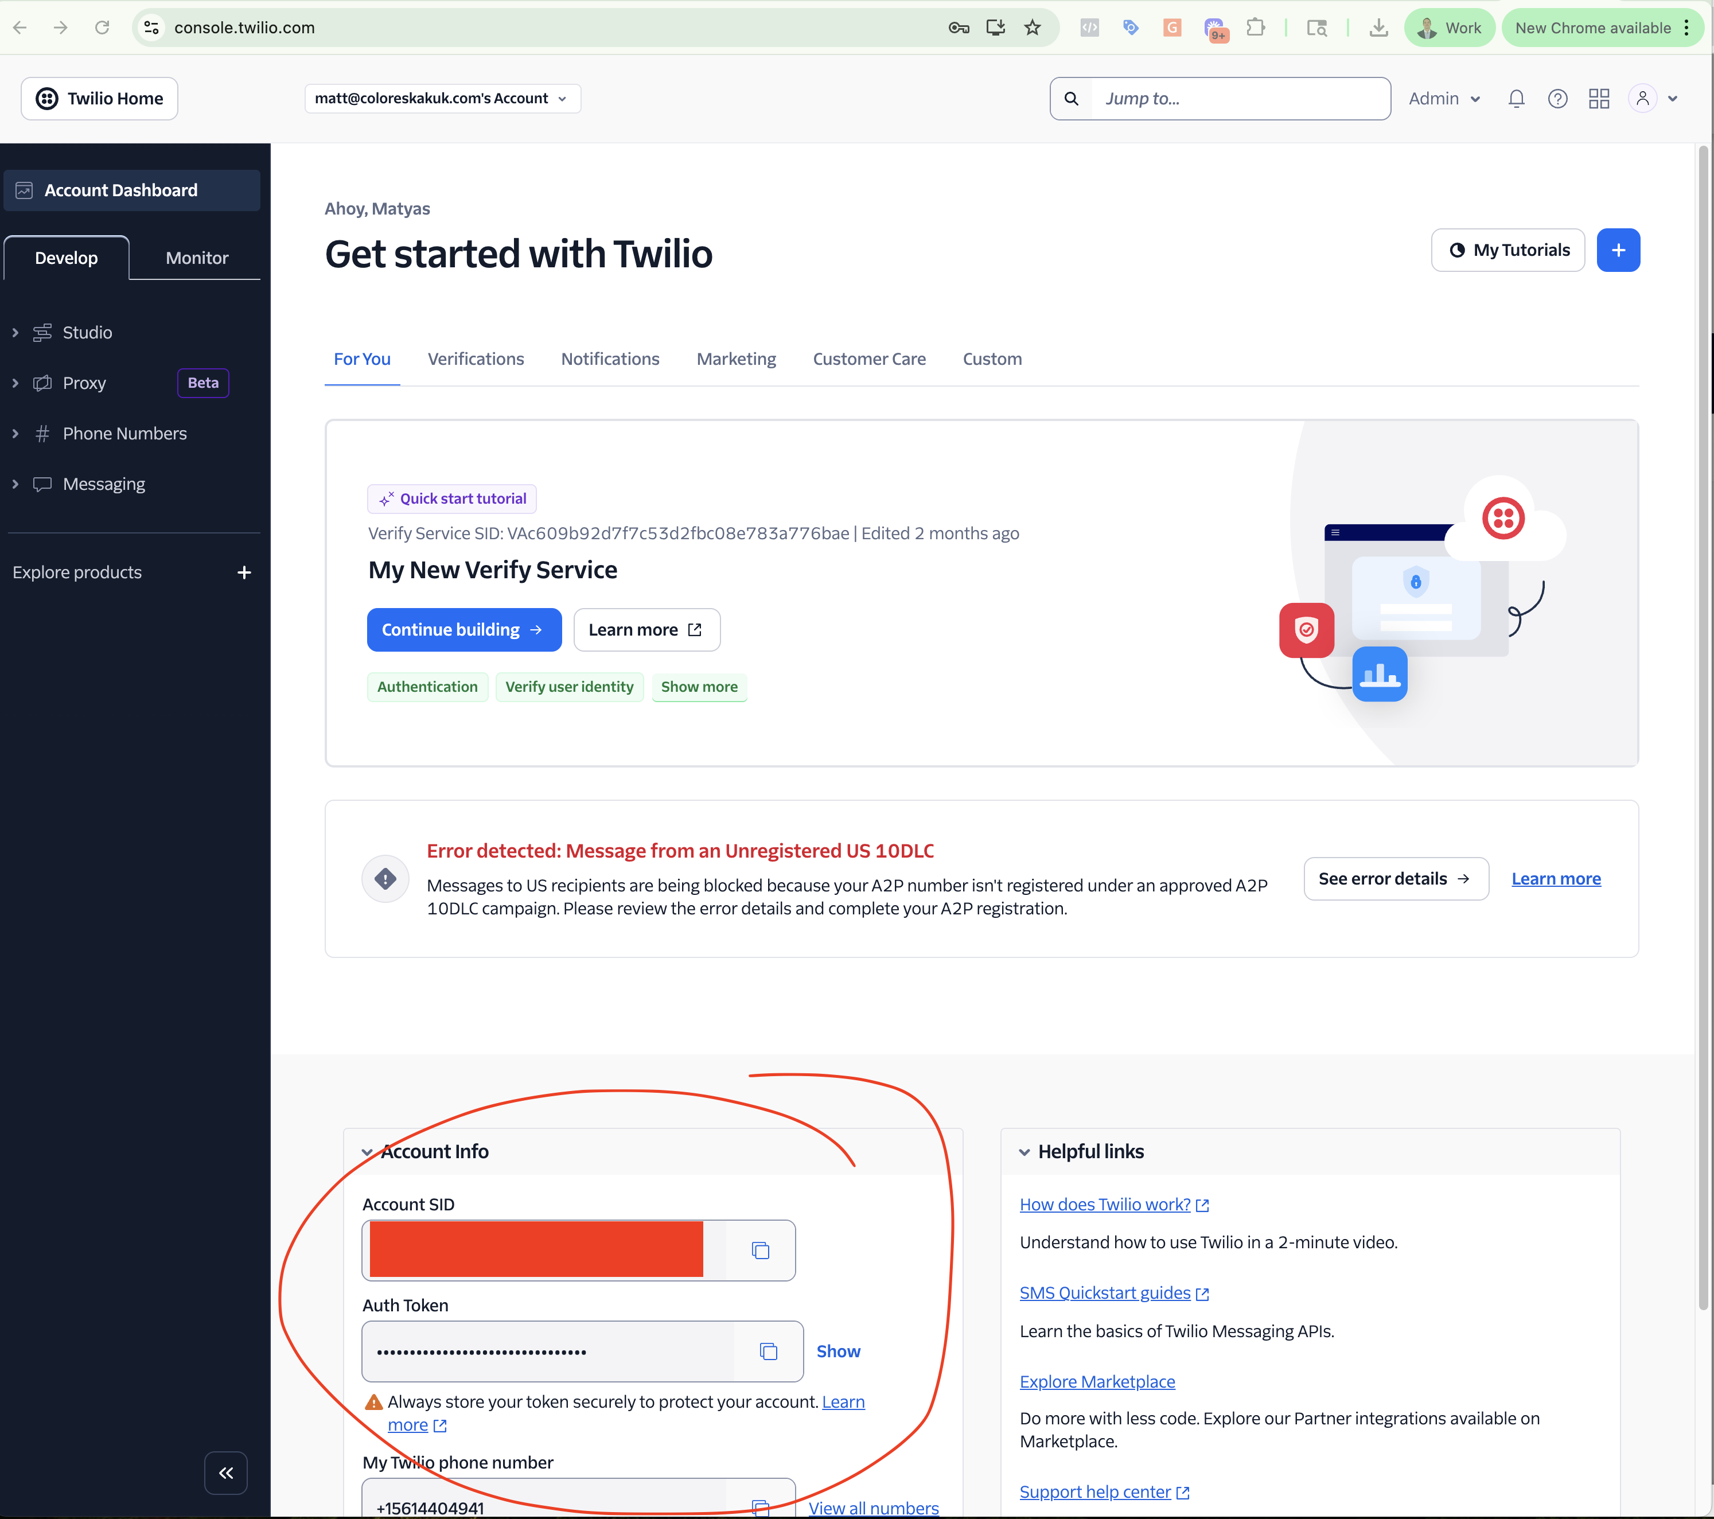Open the account switcher dropdown

pyautogui.click(x=442, y=99)
